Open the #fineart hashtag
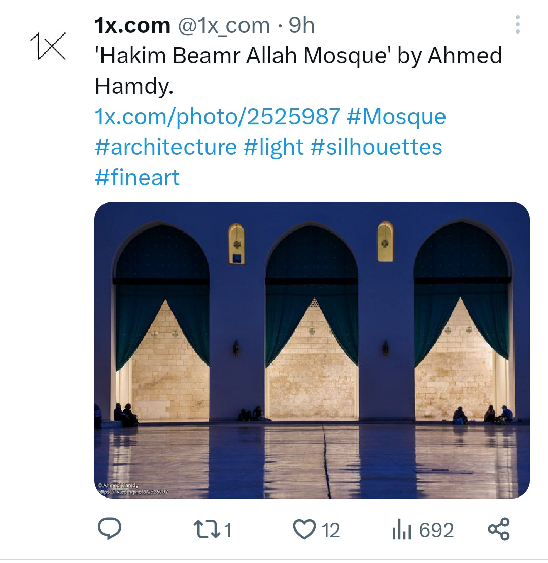 tap(137, 178)
